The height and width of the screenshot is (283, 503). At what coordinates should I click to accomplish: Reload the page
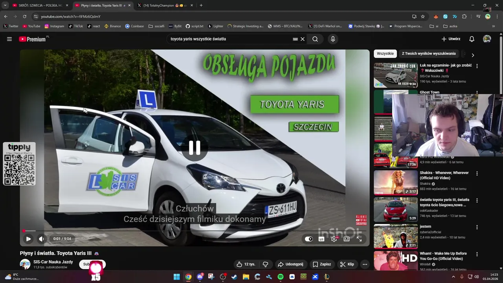tap(24, 17)
